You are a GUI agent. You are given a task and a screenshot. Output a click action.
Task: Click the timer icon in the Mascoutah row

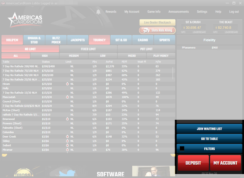(67, 97)
